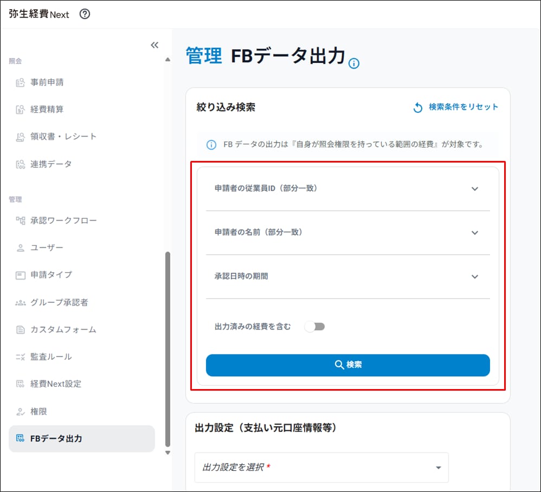Click the 領収書・レシート sidebar icon
The width and height of the screenshot is (541, 492).
tap(21, 137)
